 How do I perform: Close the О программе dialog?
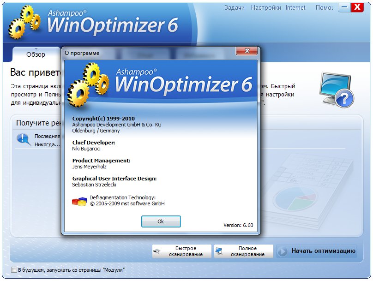pos(247,51)
